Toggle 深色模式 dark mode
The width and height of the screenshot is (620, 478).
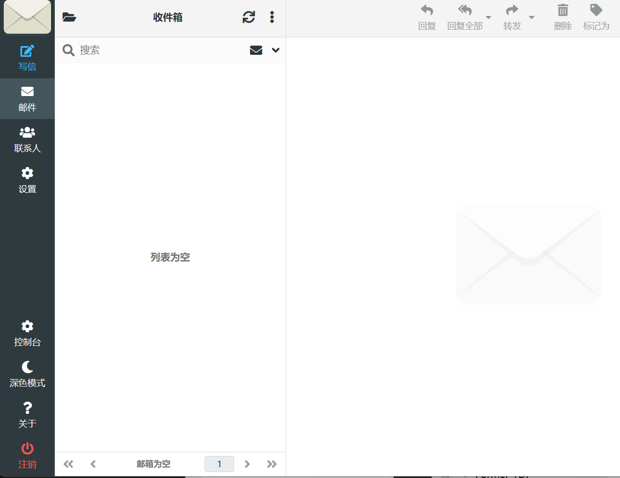point(27,374)
